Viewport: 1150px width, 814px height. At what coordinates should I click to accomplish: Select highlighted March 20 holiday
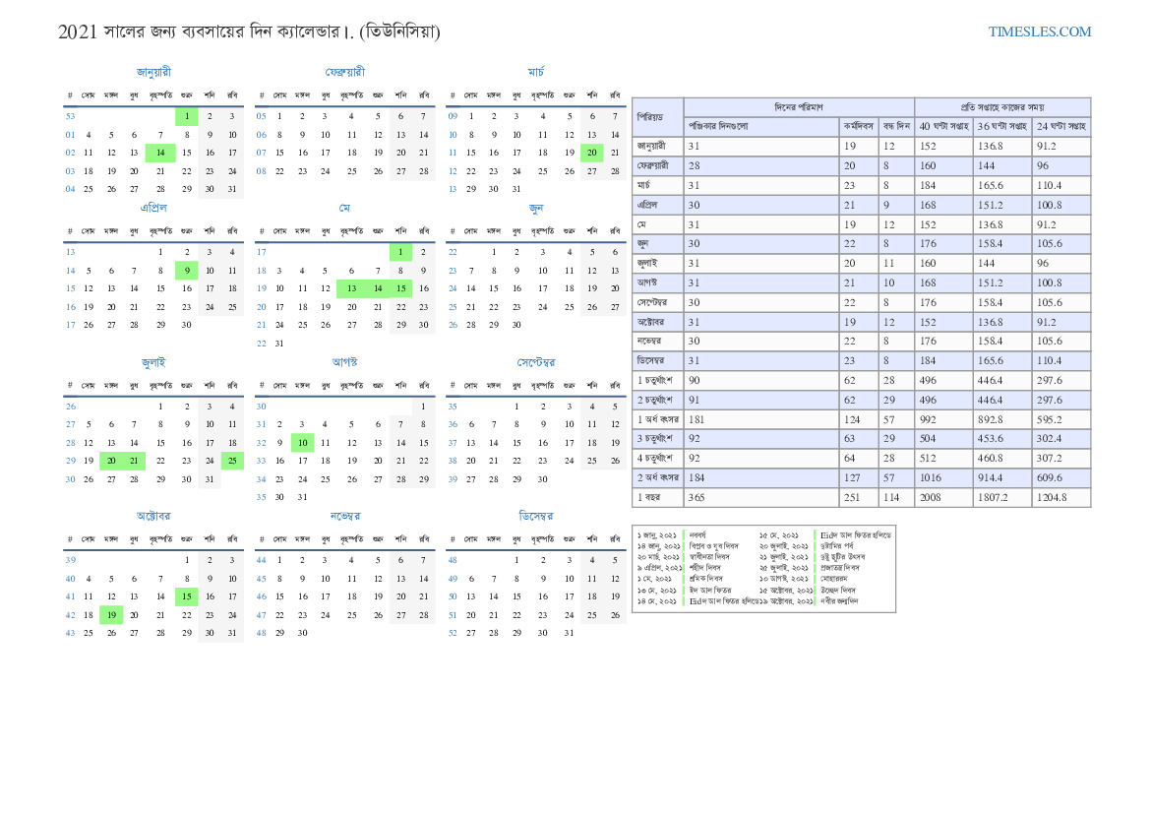(x=591, y=153)
